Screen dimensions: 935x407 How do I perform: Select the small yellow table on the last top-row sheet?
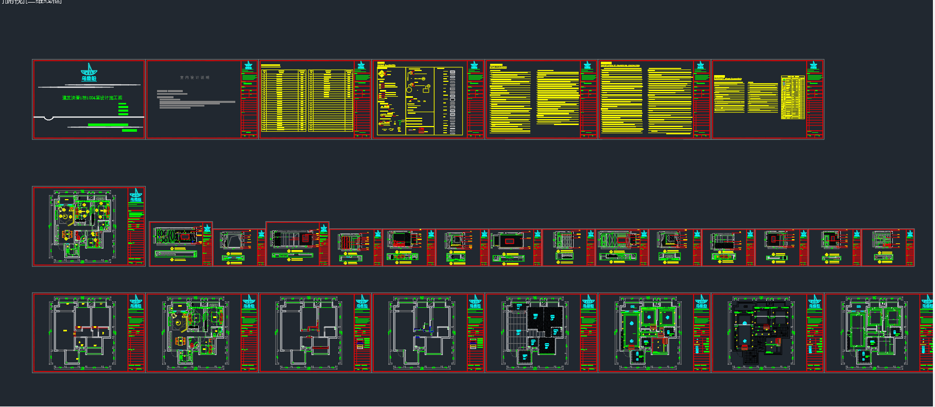click(x=792, y=97)
